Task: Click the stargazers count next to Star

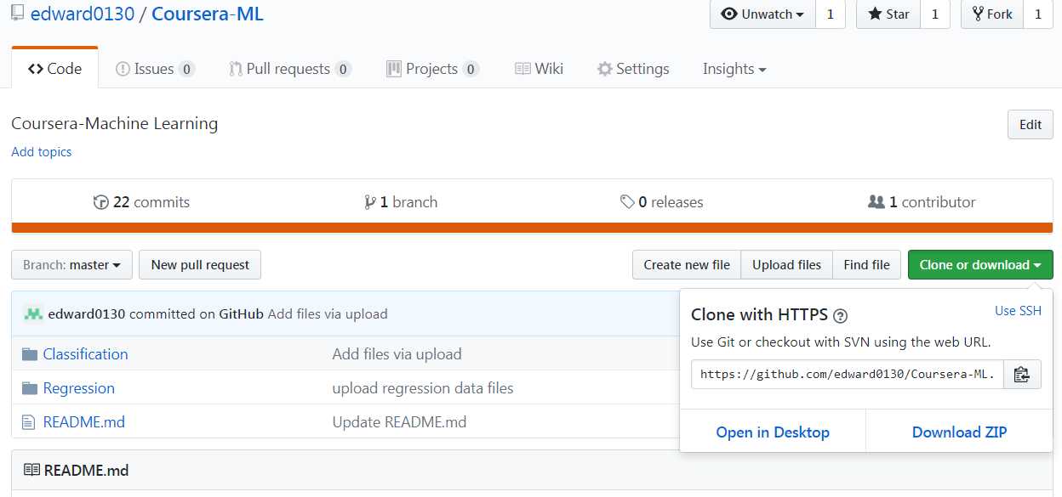Action: pyautogui.click(x=934, y=14)
